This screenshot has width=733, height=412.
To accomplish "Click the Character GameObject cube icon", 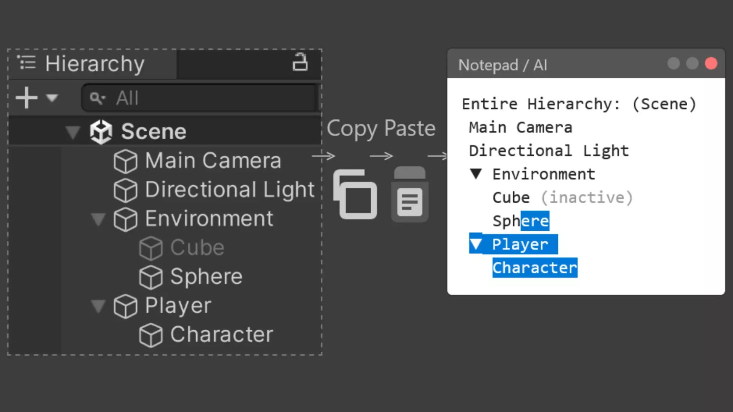I will click(152, 335).
